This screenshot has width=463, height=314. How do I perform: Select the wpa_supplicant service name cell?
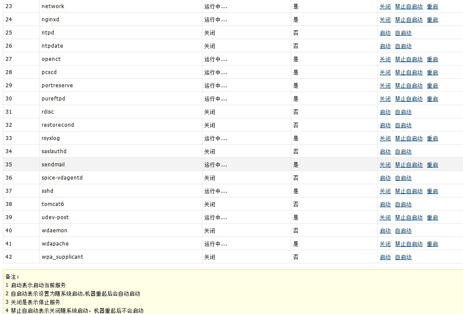[x=63, y=257]
